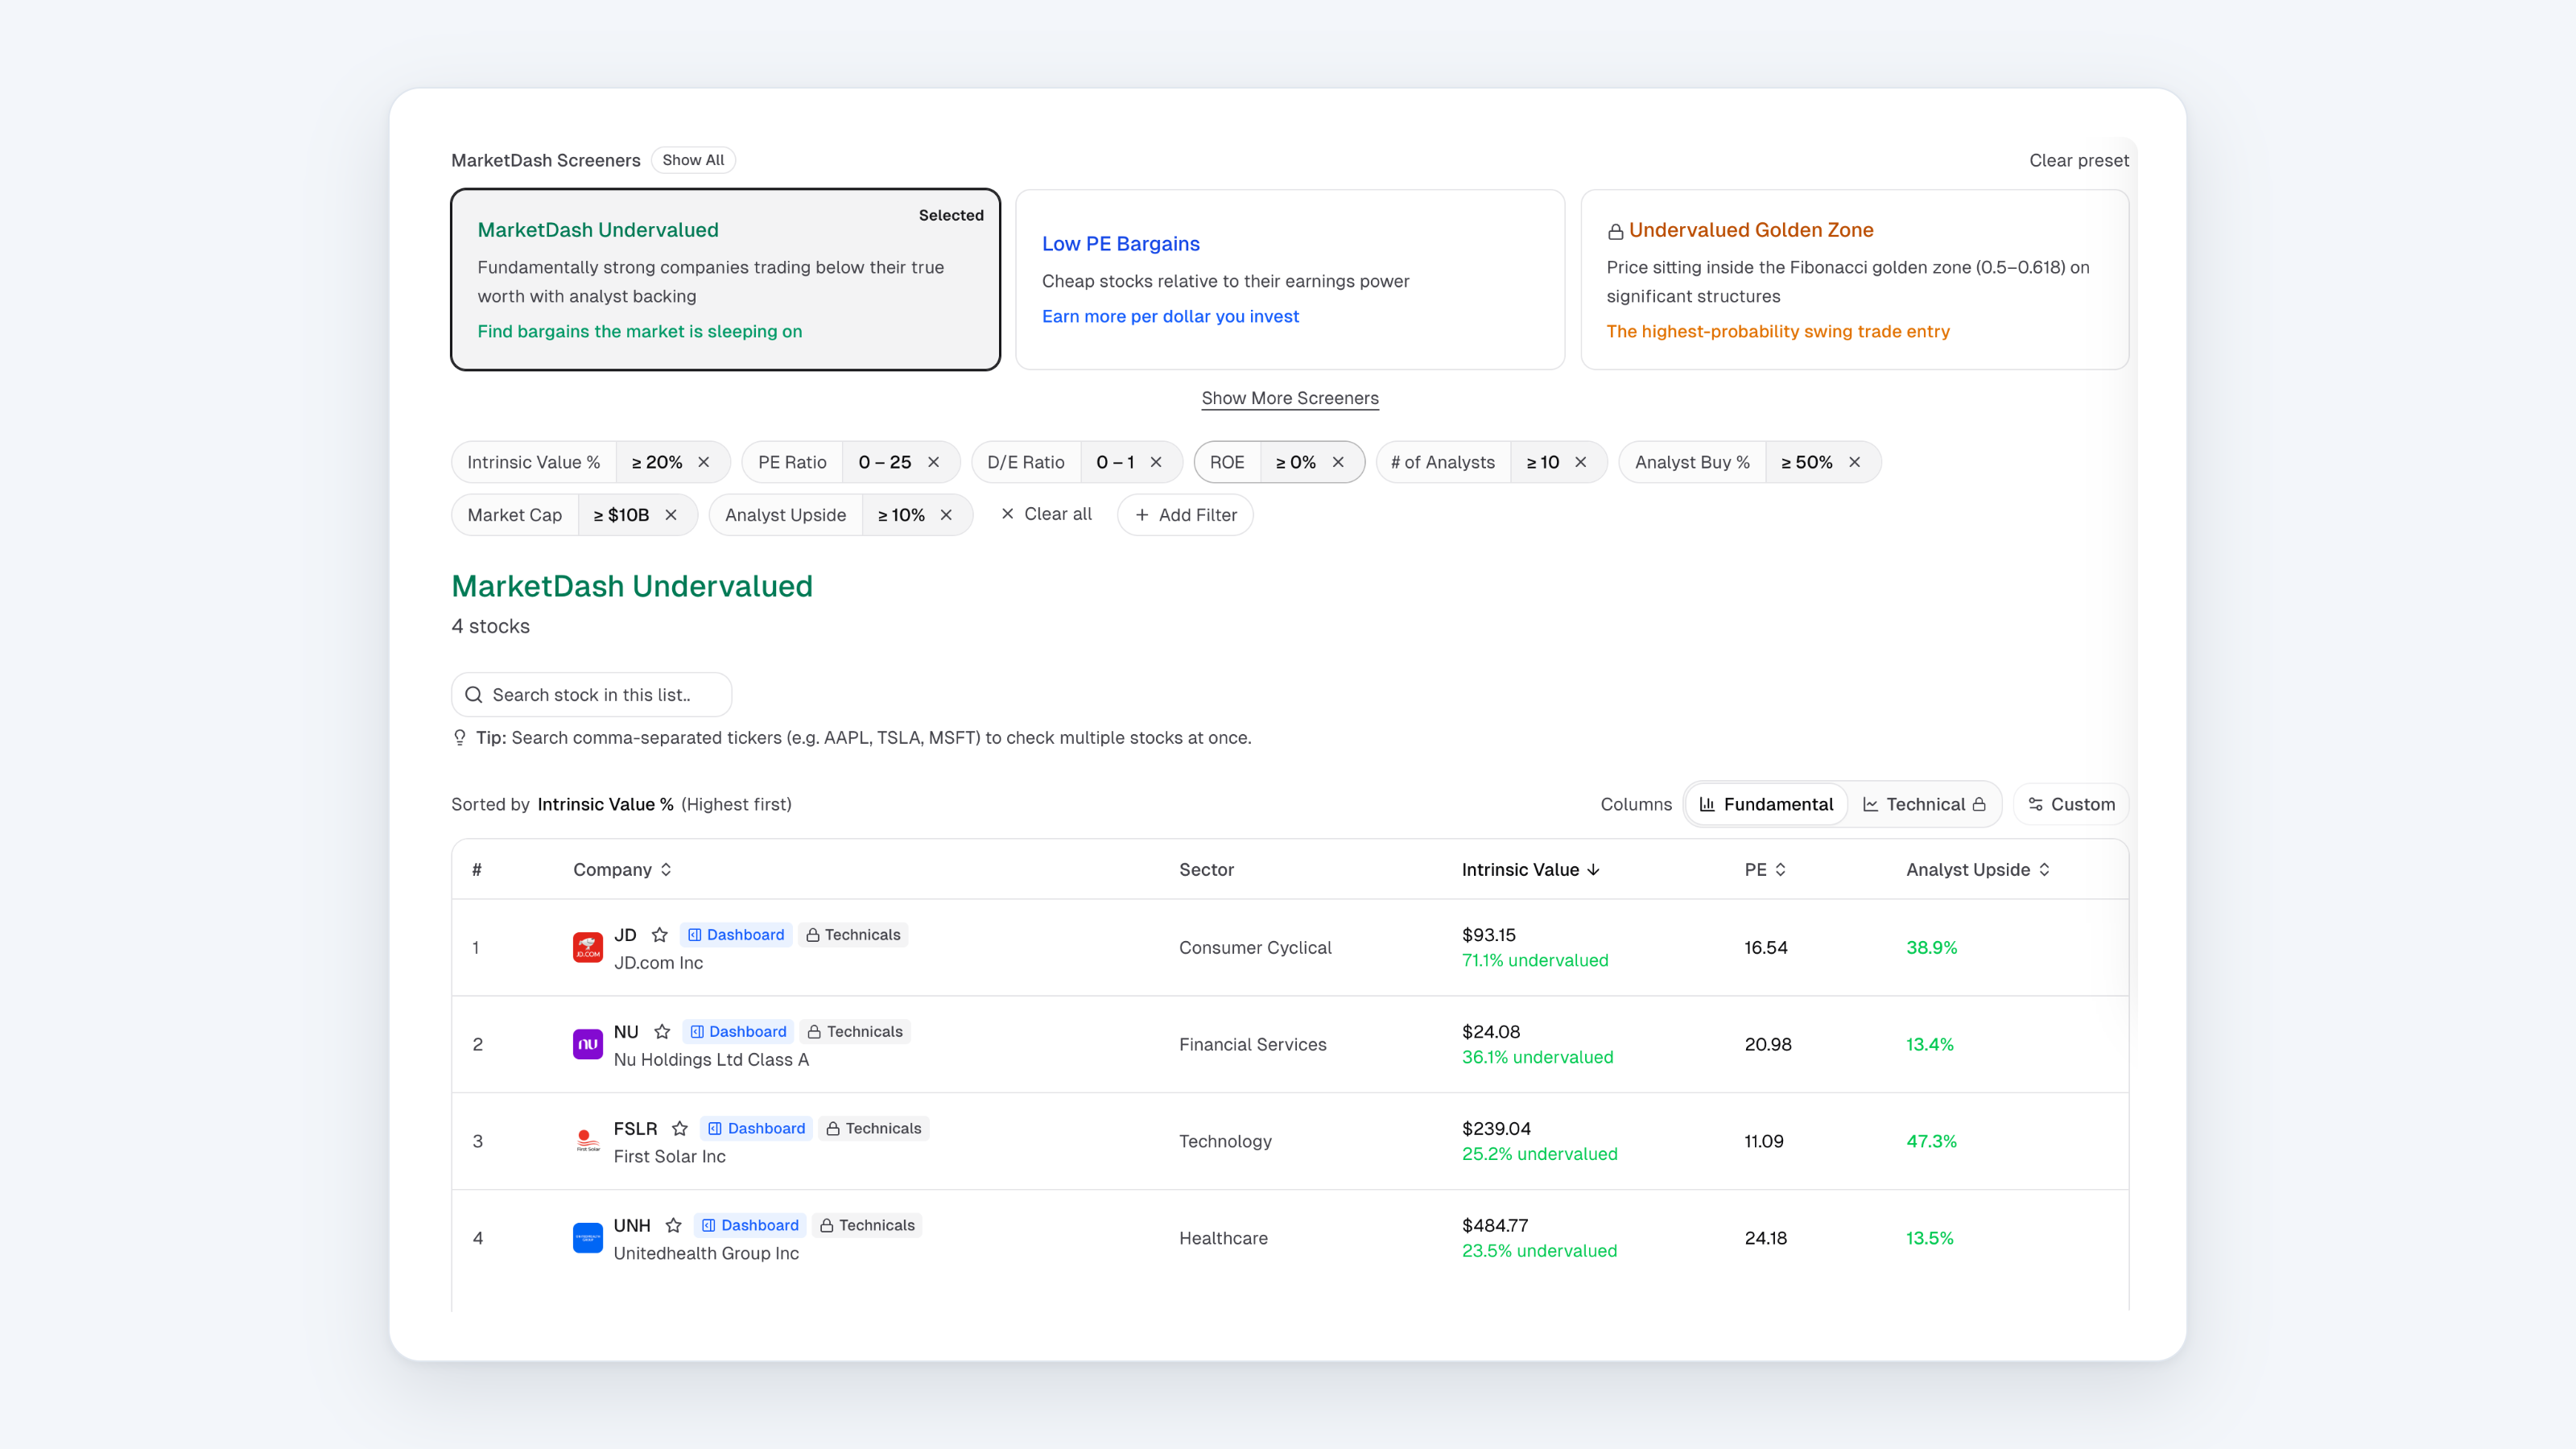This screenshot has height=1449, width=2576.
Task: Remove the Market Cap filter
Action: (671, 515)
